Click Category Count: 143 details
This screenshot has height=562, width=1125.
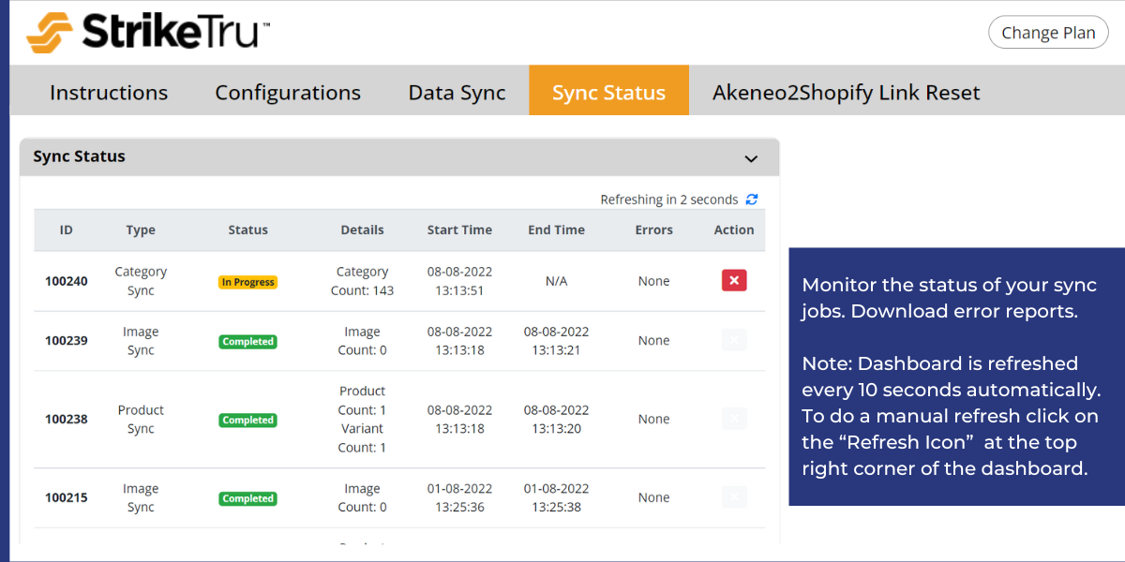[363, 281]
